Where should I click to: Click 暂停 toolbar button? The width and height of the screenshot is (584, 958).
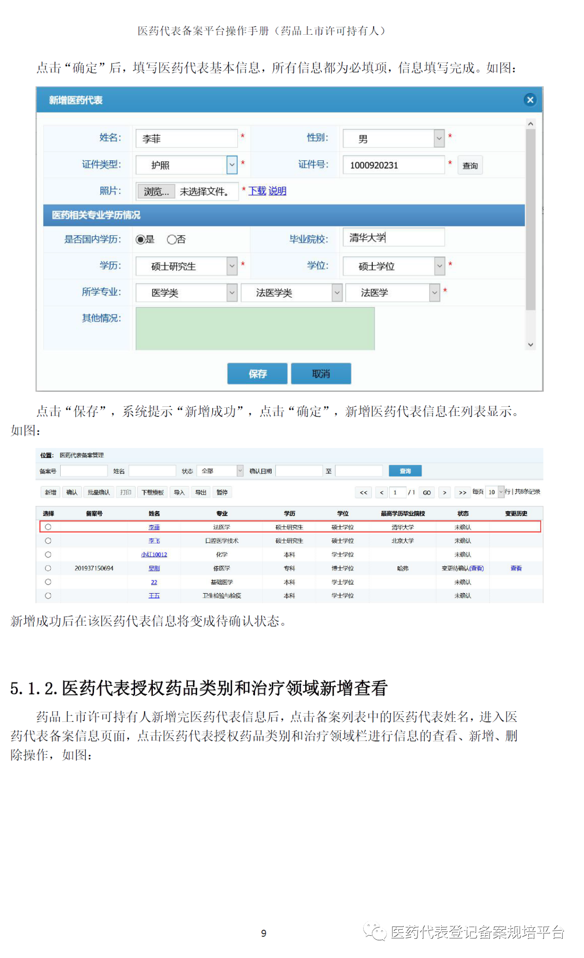tap(222, 492)
